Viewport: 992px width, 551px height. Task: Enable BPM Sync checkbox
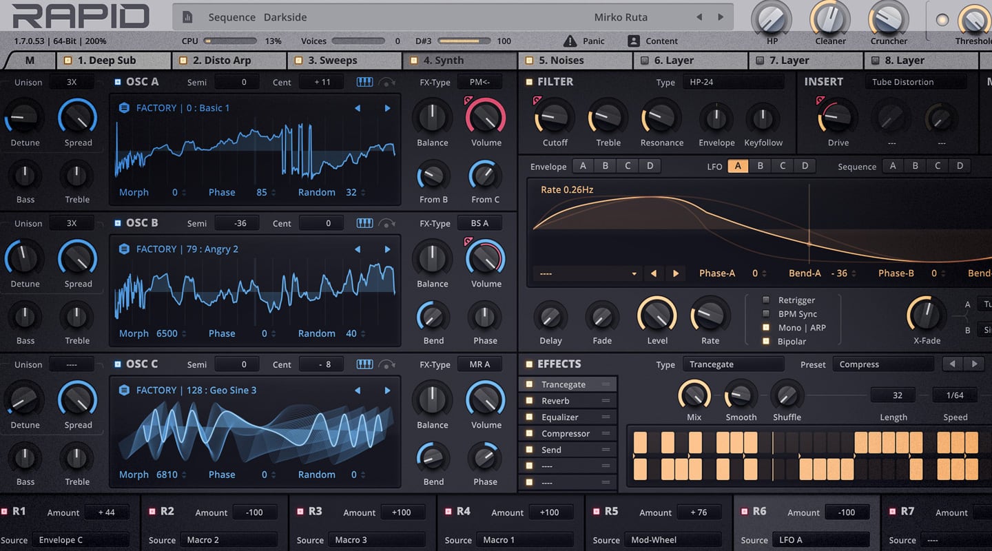[x=765, y=314]
